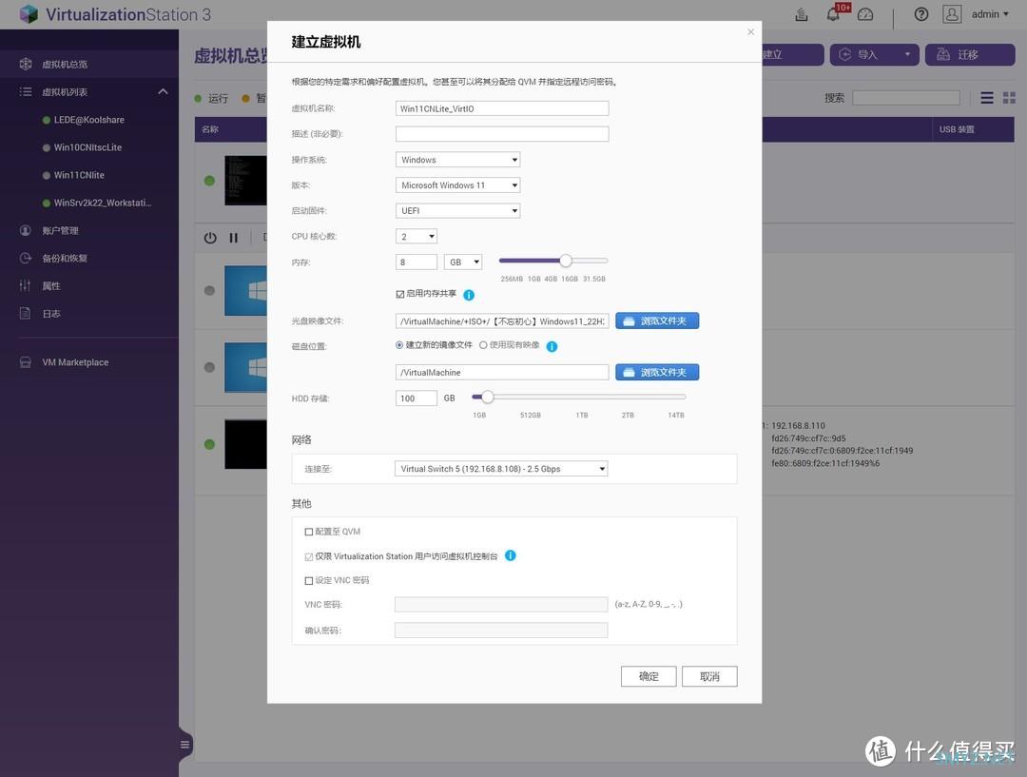This screenshot has width=1027, height=777.
Task: Click the info icon next to memory sharing
Action: 469,295
